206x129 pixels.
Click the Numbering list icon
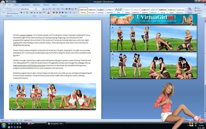click(58, 9)
